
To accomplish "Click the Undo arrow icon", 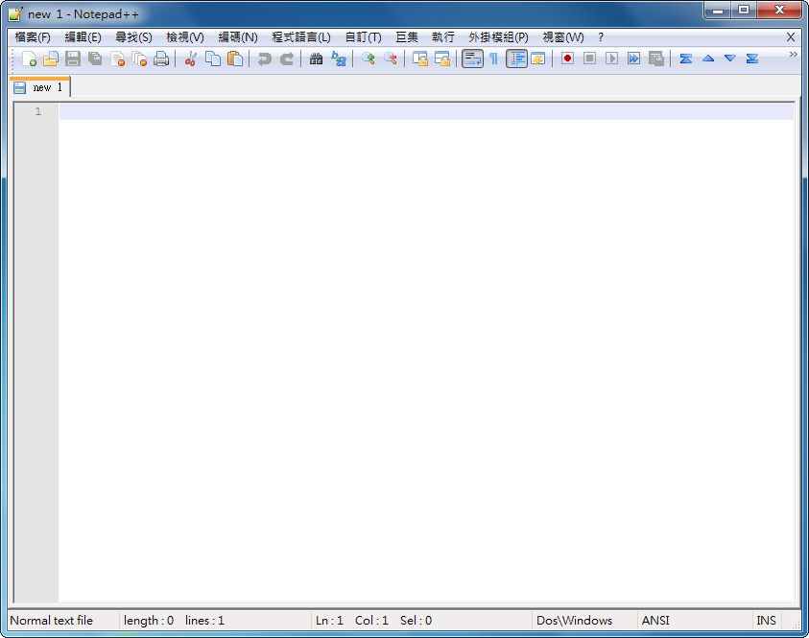I will coord(264,59).
